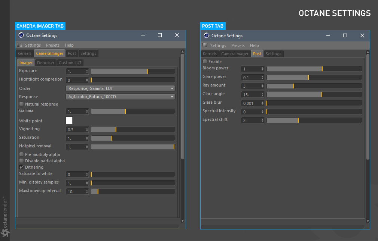Open the Response dropdown showing Agfacolor_Futura_100CD
The width and height of the screenshot is (378, 241).
(120, 97)
